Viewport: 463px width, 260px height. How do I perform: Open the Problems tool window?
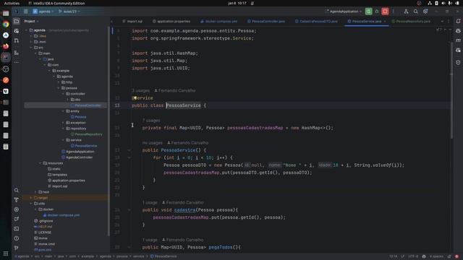pyautogui.click(x=17, y=238)
